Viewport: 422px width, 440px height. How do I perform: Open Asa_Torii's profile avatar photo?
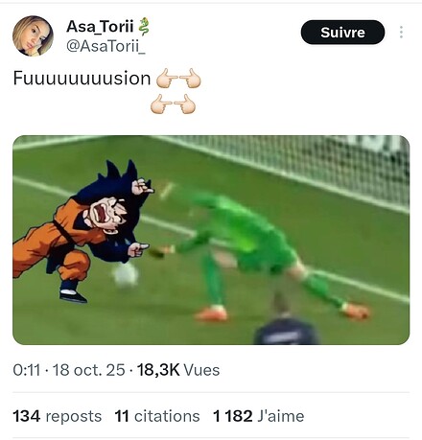[x=33, y=35]
